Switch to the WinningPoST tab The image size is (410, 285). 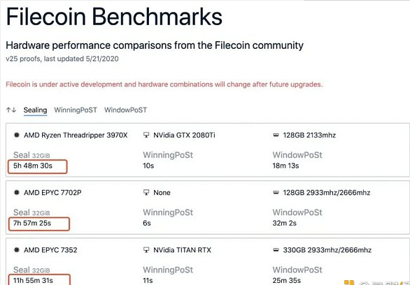76,110
